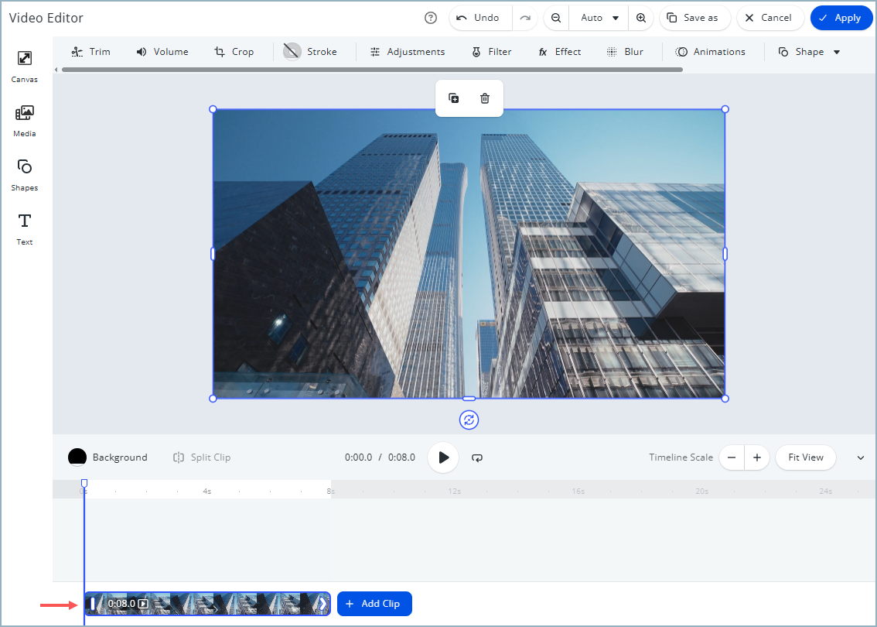Click the help question mark icon
Viewport: 877px width, 627px height.
tap(431, 18)
